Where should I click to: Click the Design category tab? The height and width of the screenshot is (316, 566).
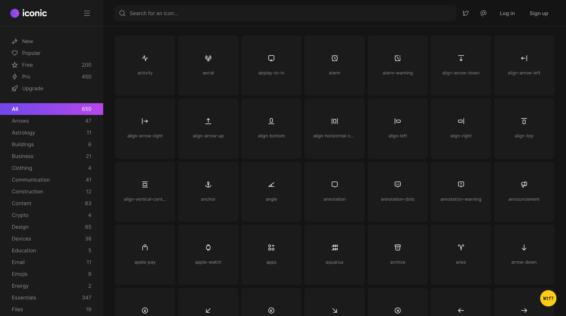coord(20,226)
